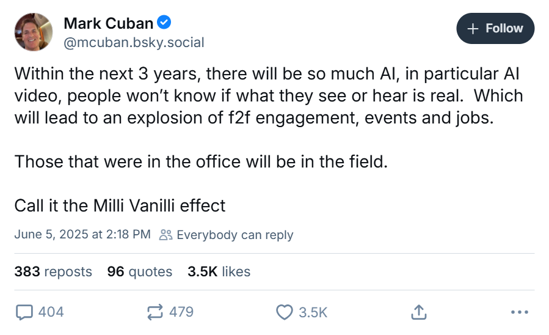This screenshot has height=335, width=549.
Task: Click the people icon beside reply settings
Action: tap(165, 235)
